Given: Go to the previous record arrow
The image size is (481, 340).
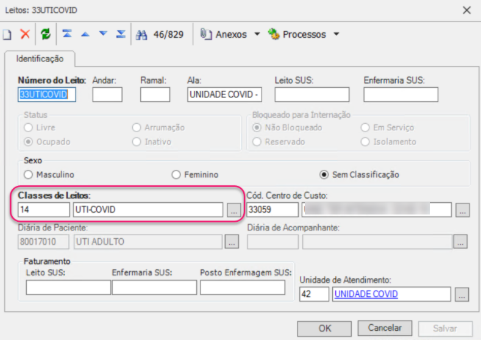Looking at the screenshot, I should pos(85,34).
